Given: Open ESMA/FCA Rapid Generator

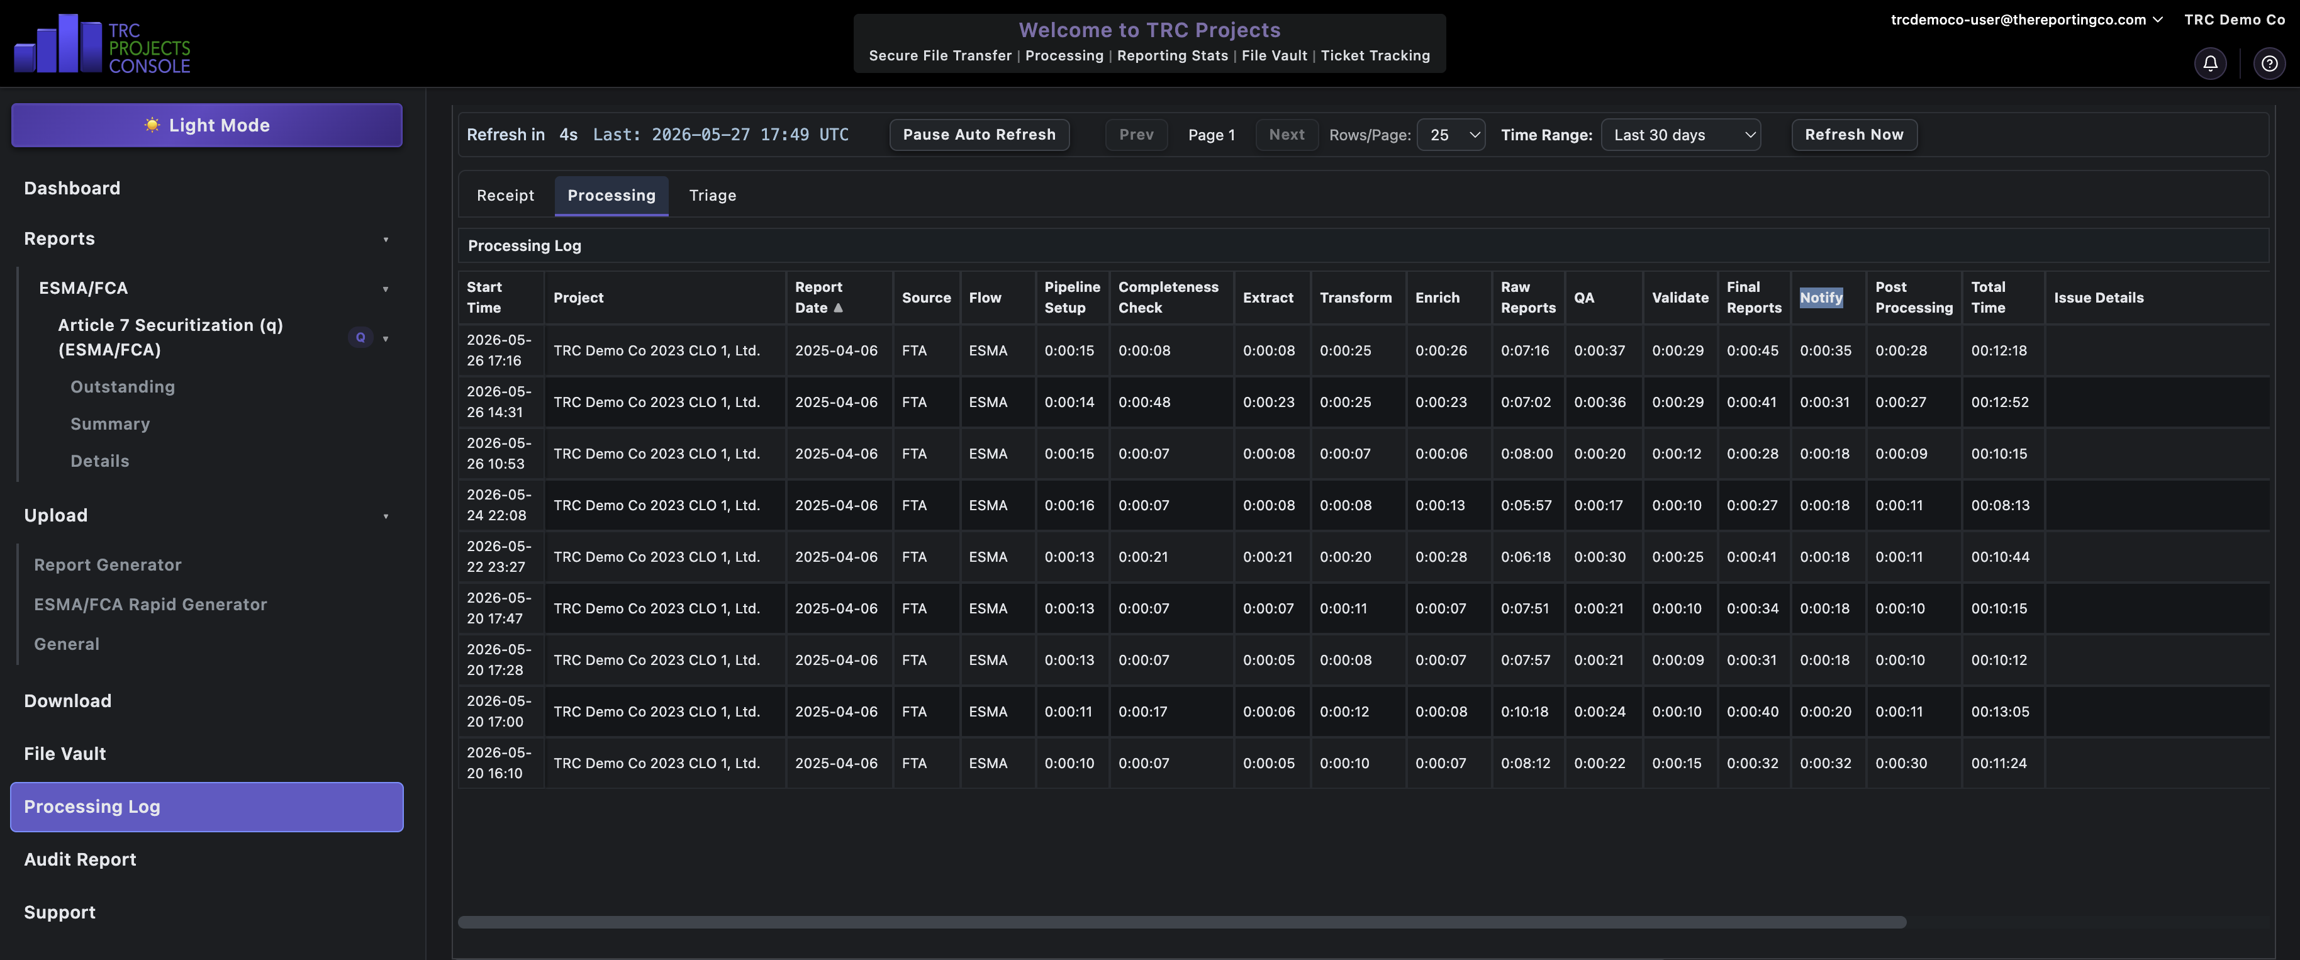Looking at the screenshot, I should point(151,605).
